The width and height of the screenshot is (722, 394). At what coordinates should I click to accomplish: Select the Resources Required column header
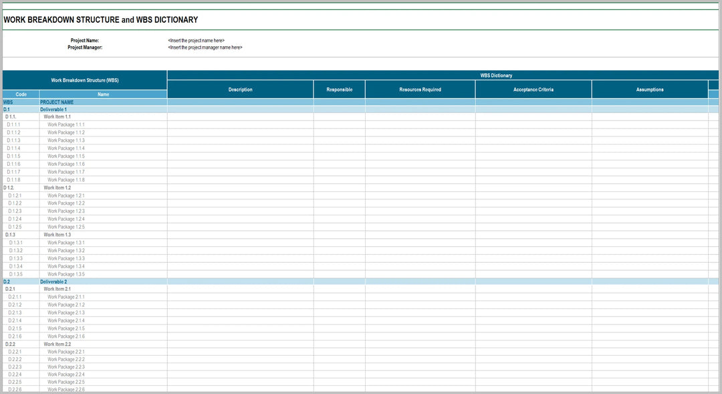click(420, 90)
